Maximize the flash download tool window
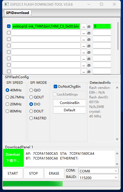This screenshot has width=123, height=192. tap(101, 4)
